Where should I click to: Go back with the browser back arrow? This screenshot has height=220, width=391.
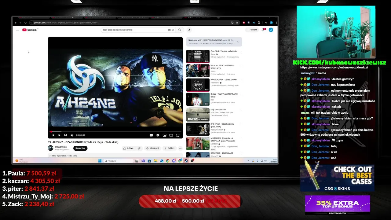16,23
